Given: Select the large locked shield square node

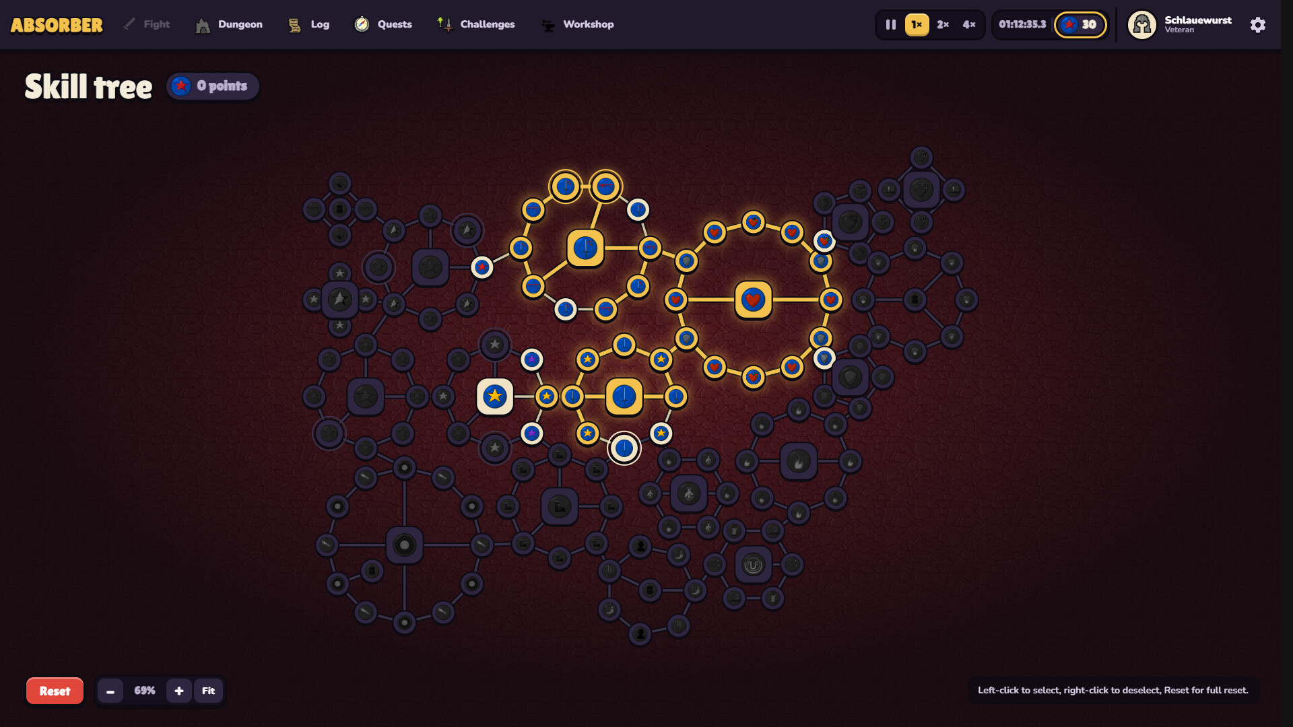Looking at the screenshot, I should (850, 377).
